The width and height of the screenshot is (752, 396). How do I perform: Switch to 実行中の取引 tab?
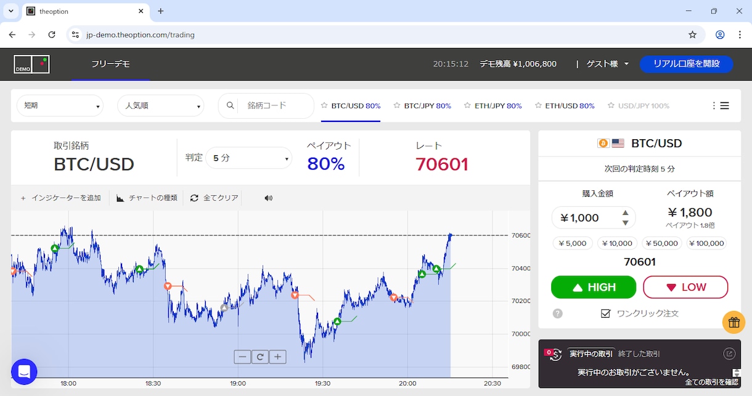coord(591,354)
